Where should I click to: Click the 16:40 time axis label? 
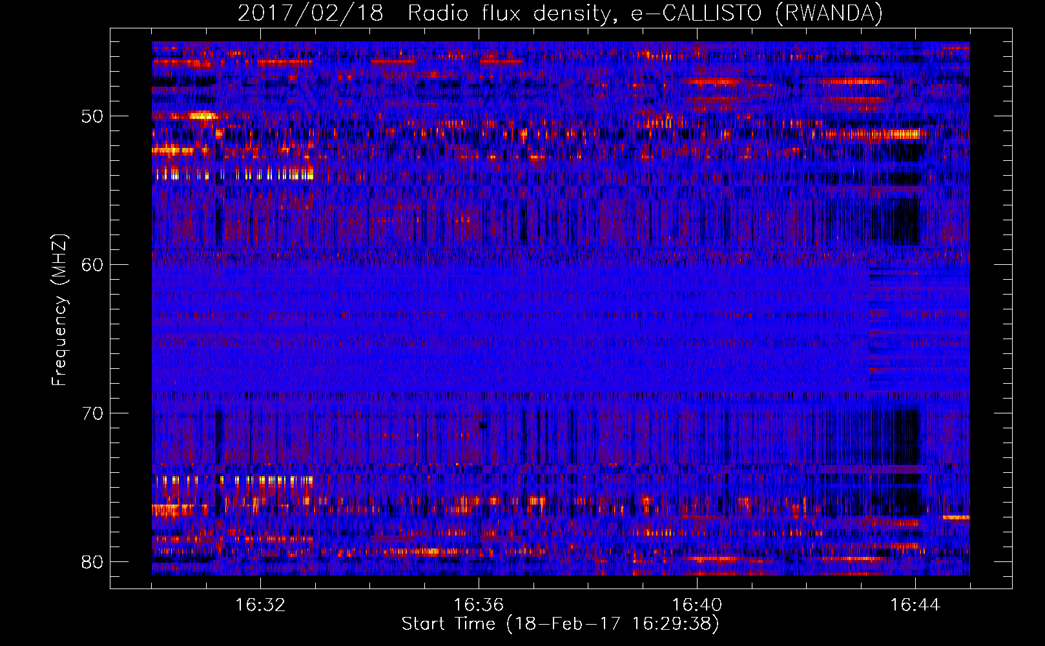click(697, 605)
